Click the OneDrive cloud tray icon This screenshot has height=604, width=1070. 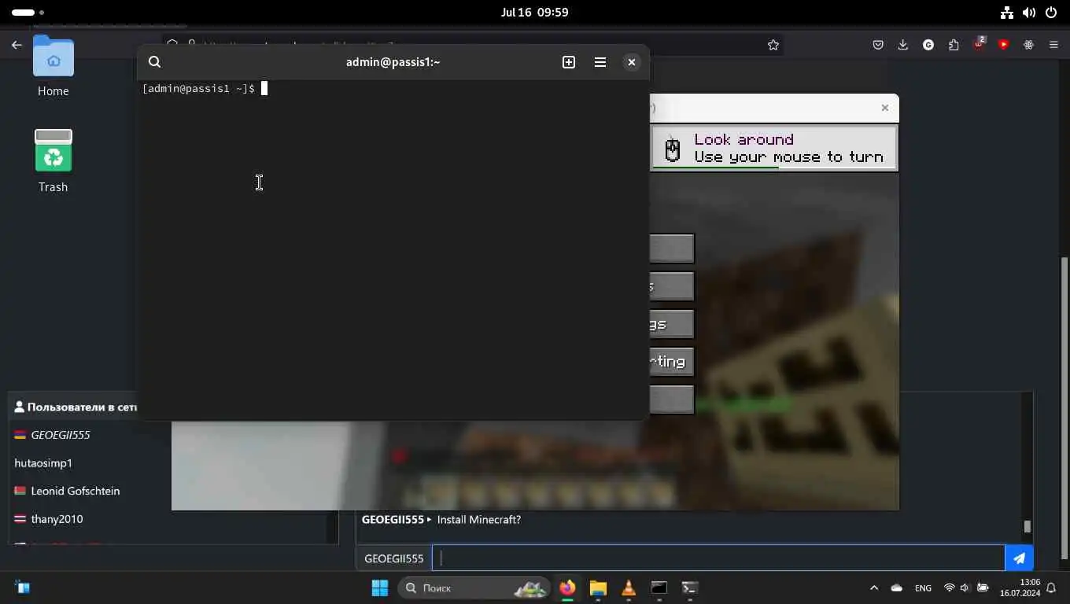point(897,587)
